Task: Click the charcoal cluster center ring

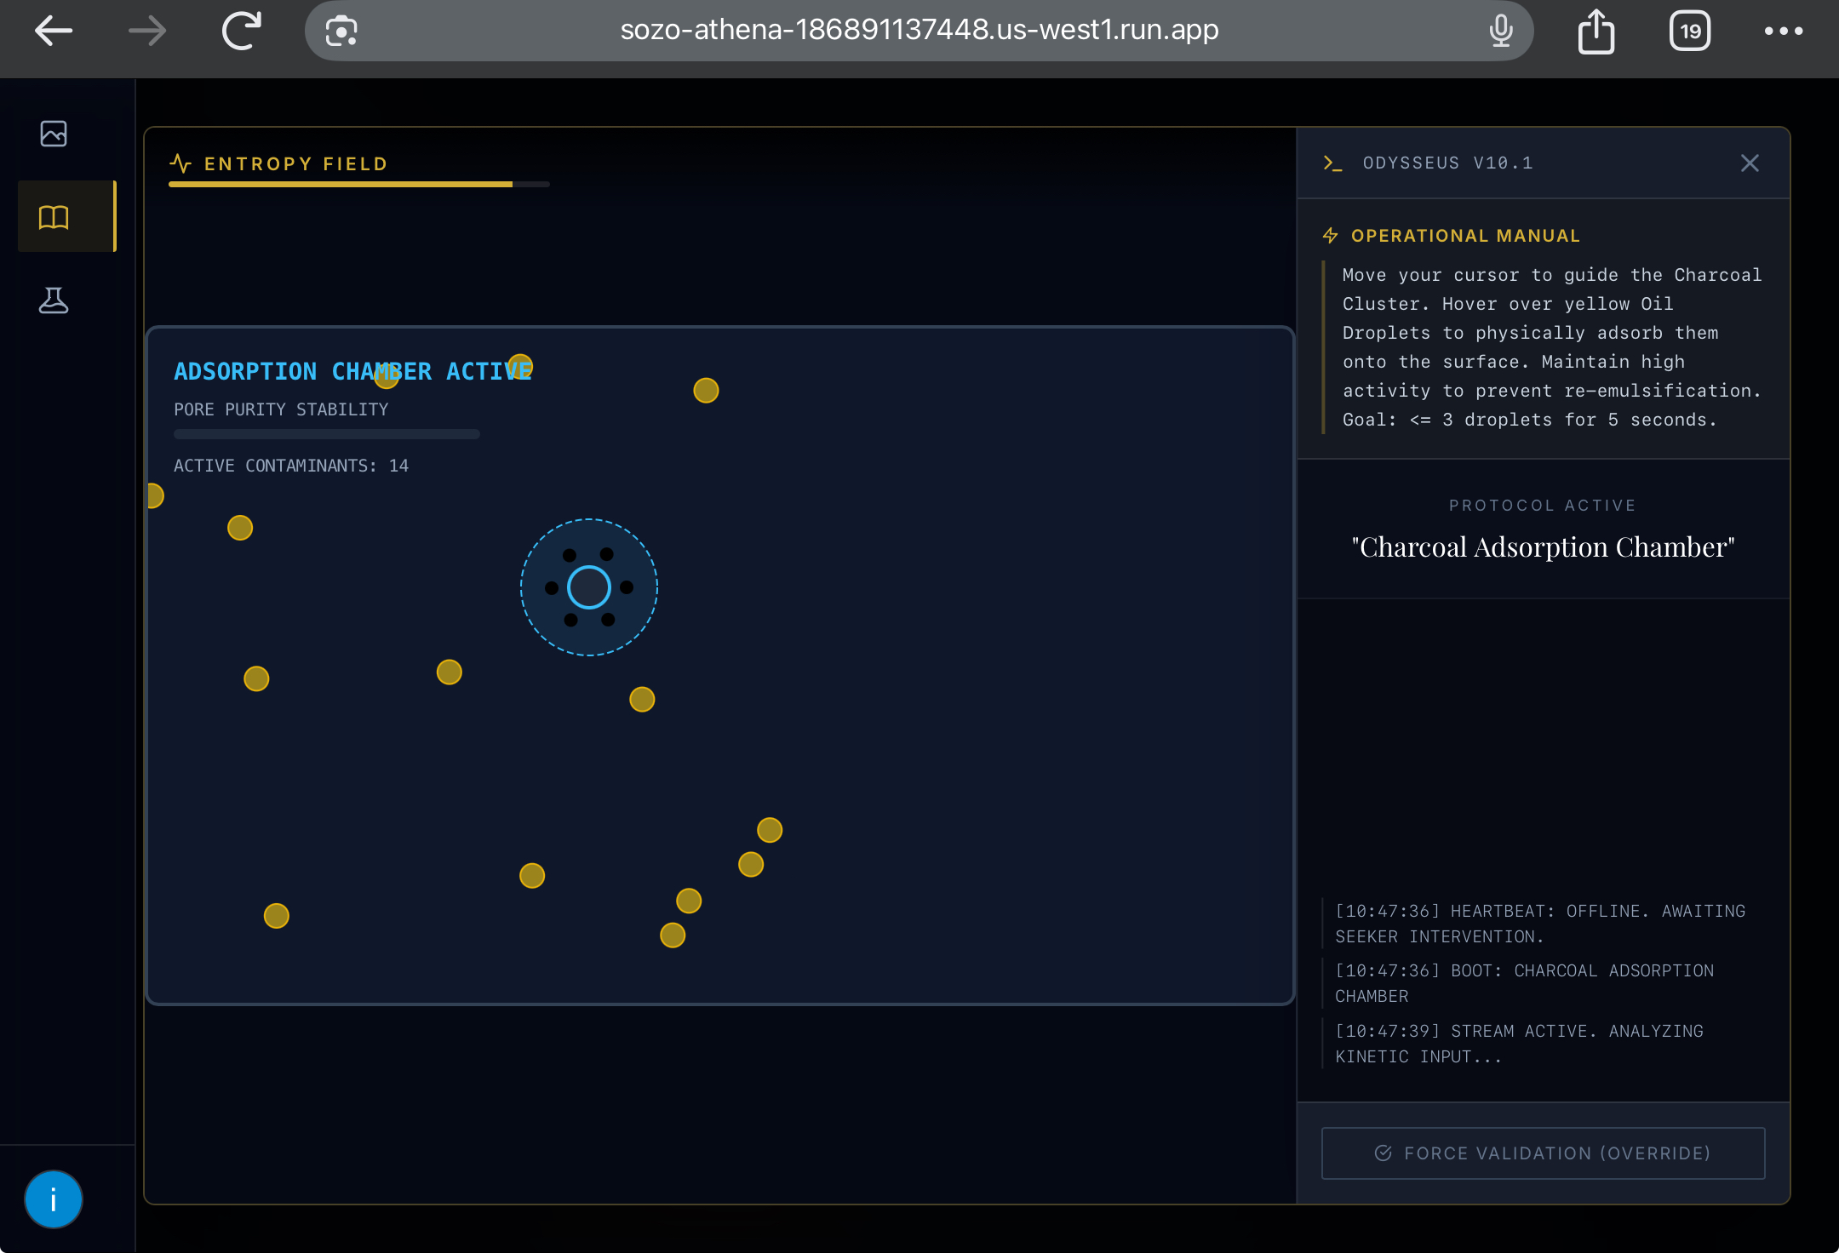Action: [x=589, y=587]
